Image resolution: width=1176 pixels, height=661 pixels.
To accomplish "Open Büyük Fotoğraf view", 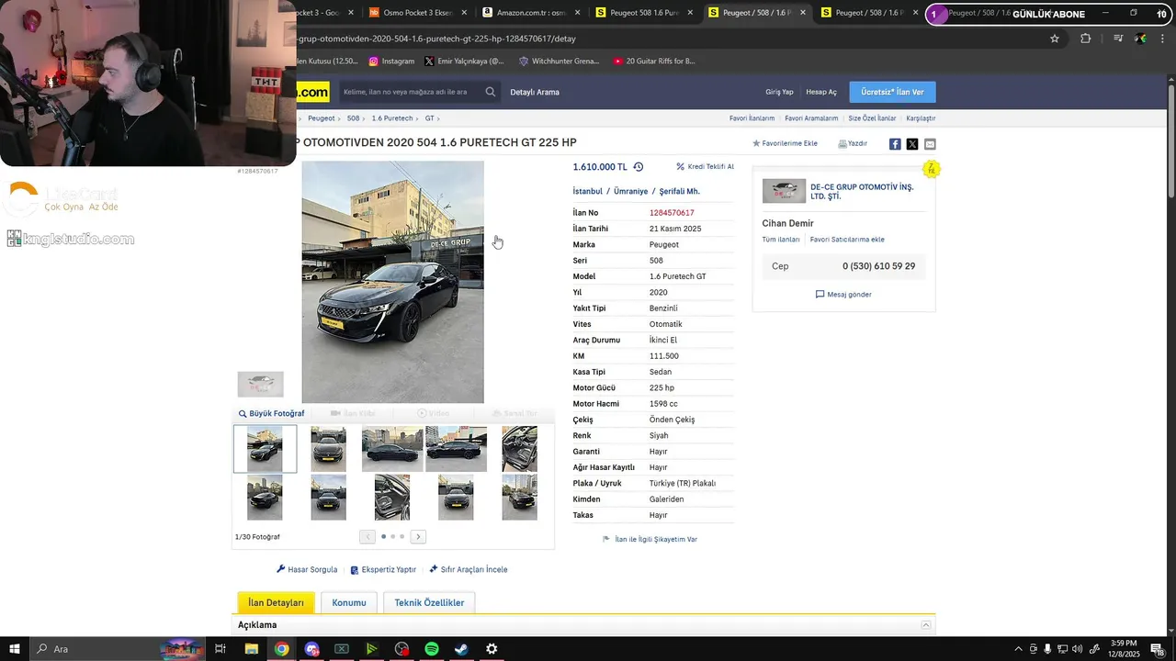I will pyautogui.click(x=271, y=413).
